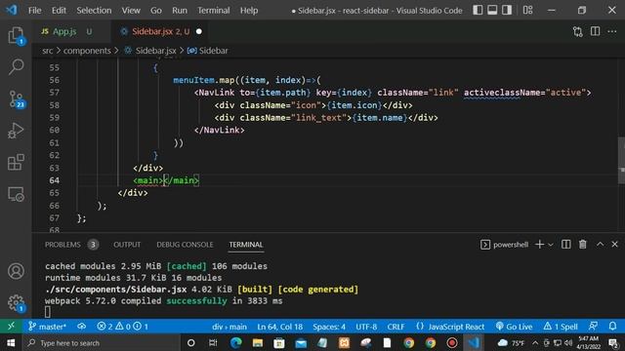Click the Windows Start button
This screenshot has width=625, height=351.
tap(11, 342)
